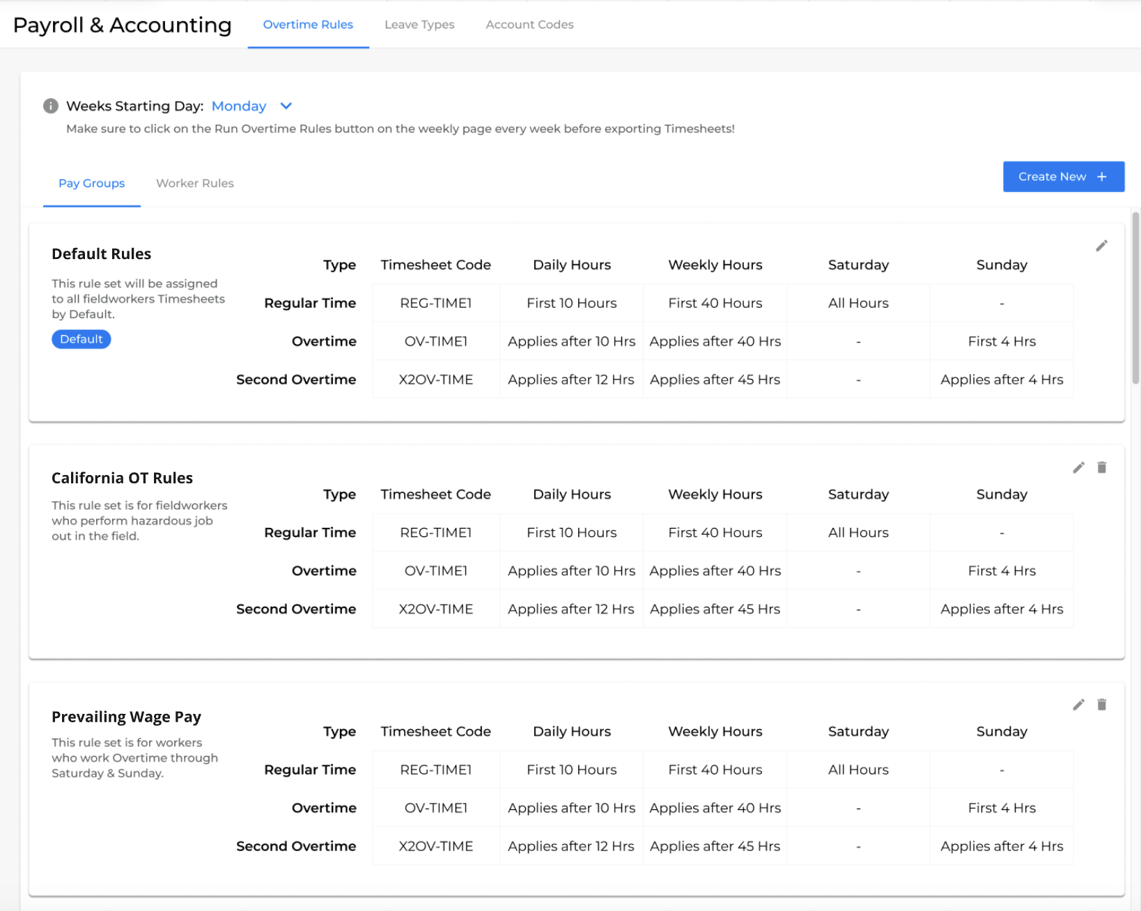Open the Leave Types tab
The height and width of the screenshot is (911, 1141).
[419, 24]
